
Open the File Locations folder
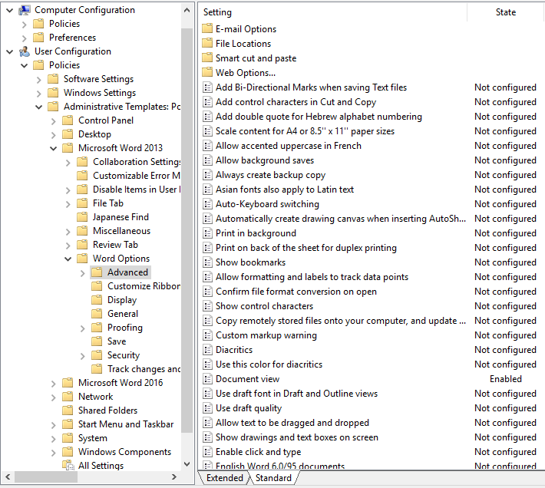point(243,44)
